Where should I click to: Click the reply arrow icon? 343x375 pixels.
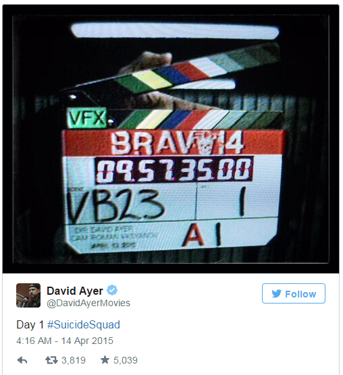click(x=22, y=360)
